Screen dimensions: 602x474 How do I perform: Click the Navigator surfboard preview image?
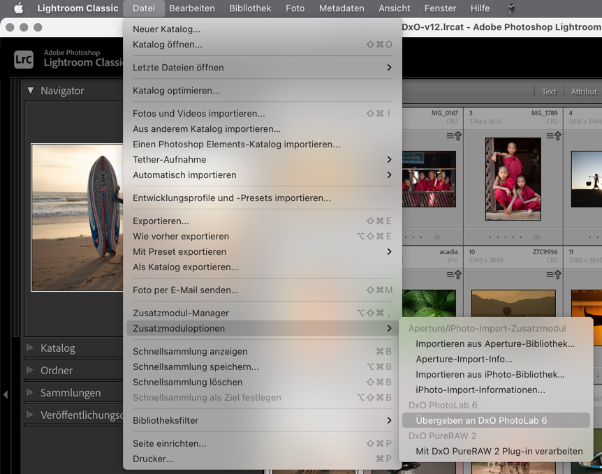tap(77, 217)
